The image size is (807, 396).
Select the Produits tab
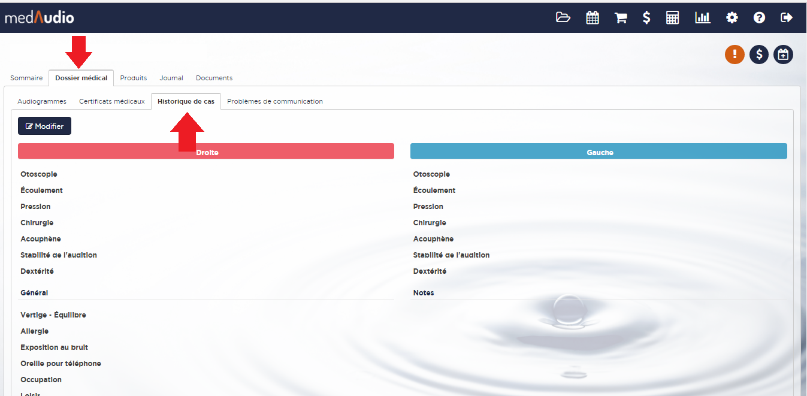(x=134, y=78)
